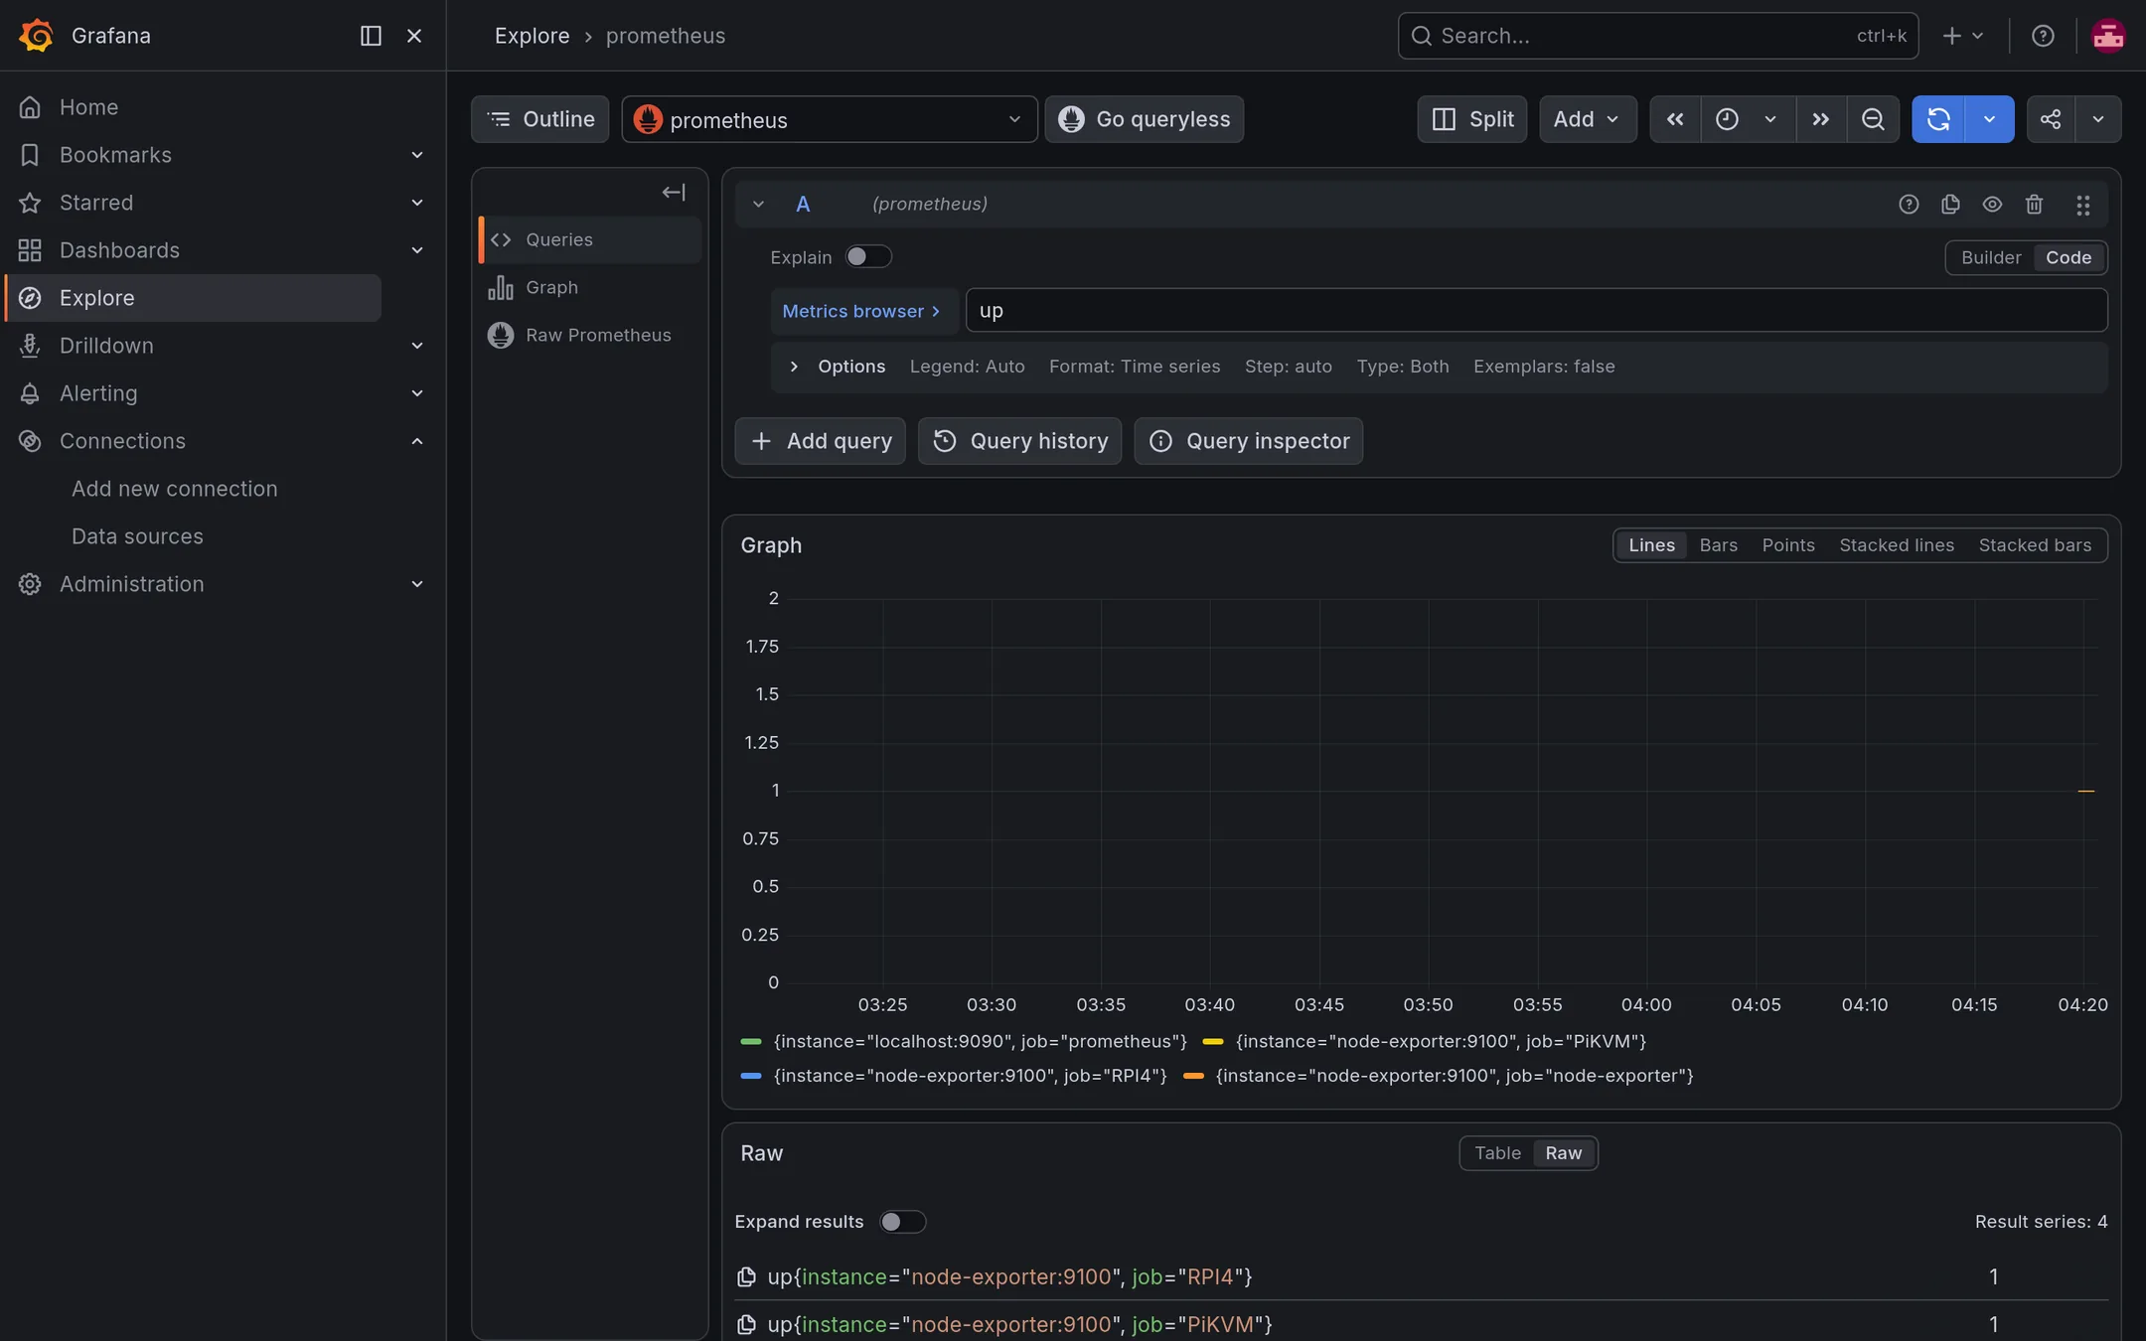
Task: Select Stacked lines graph style
Action: [1896, 545]
